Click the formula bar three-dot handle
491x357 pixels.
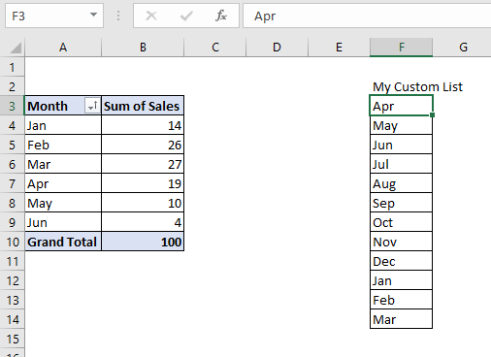(118, 16)
